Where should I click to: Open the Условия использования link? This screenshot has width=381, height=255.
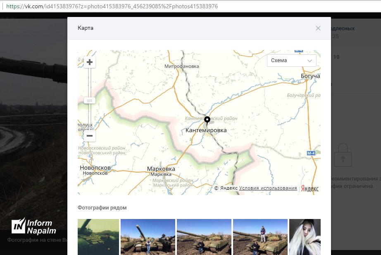point(268,188)
